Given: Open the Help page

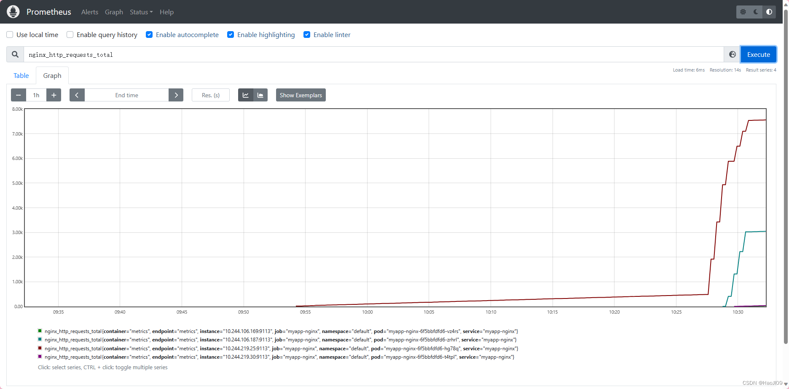Looking at the screenshot, I should [166, 12].
